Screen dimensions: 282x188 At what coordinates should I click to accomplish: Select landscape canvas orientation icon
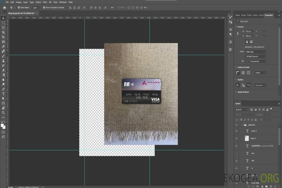coord(251,42)
